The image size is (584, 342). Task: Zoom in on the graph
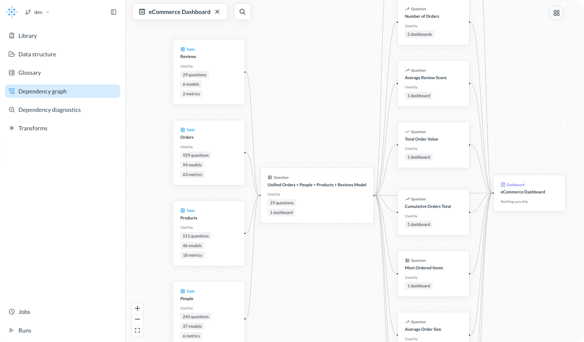point(137,308)
